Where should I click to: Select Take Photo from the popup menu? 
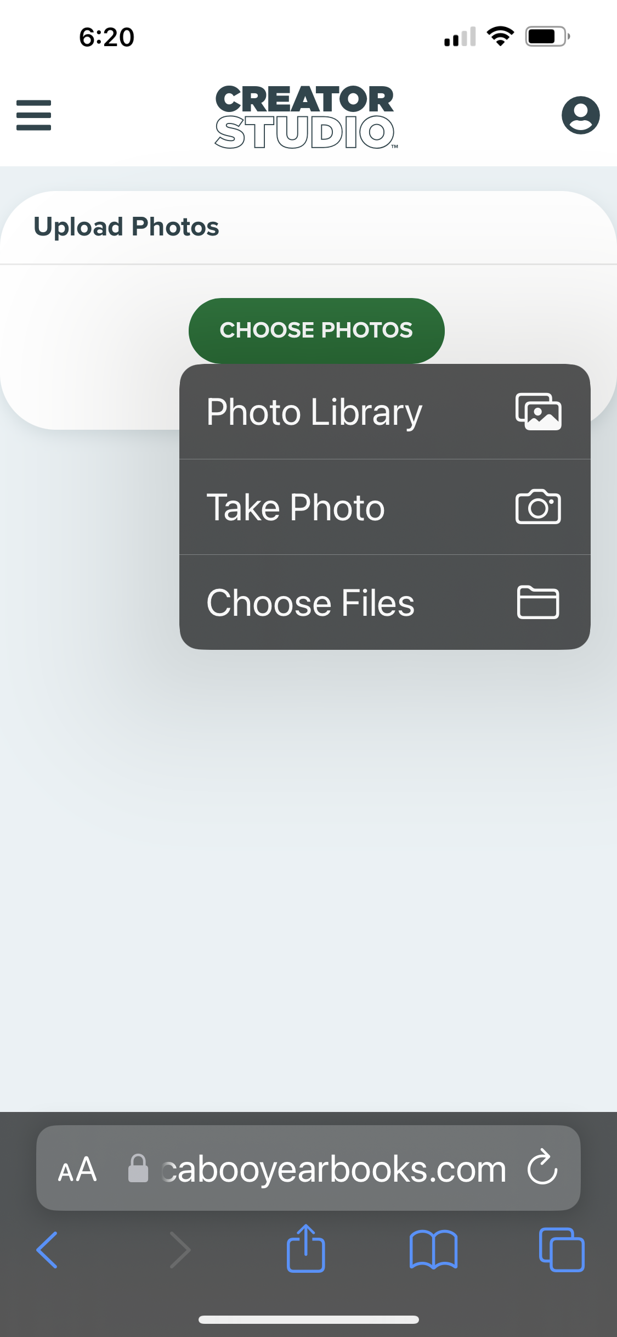pyautogui.click(x=385, y=507)
